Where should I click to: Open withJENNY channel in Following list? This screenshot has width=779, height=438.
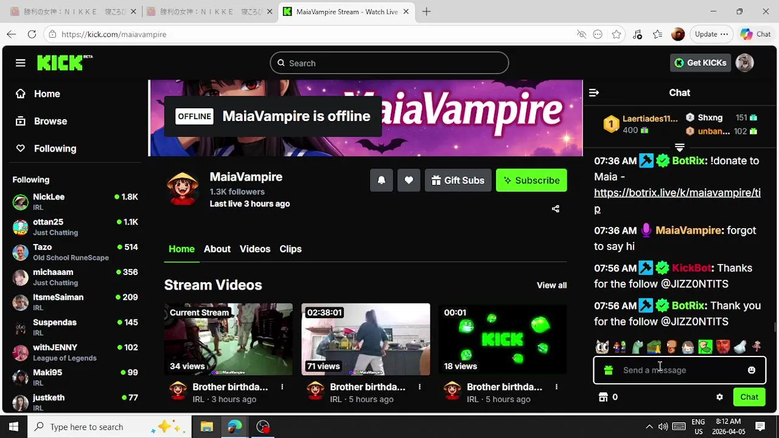(75, 352)
